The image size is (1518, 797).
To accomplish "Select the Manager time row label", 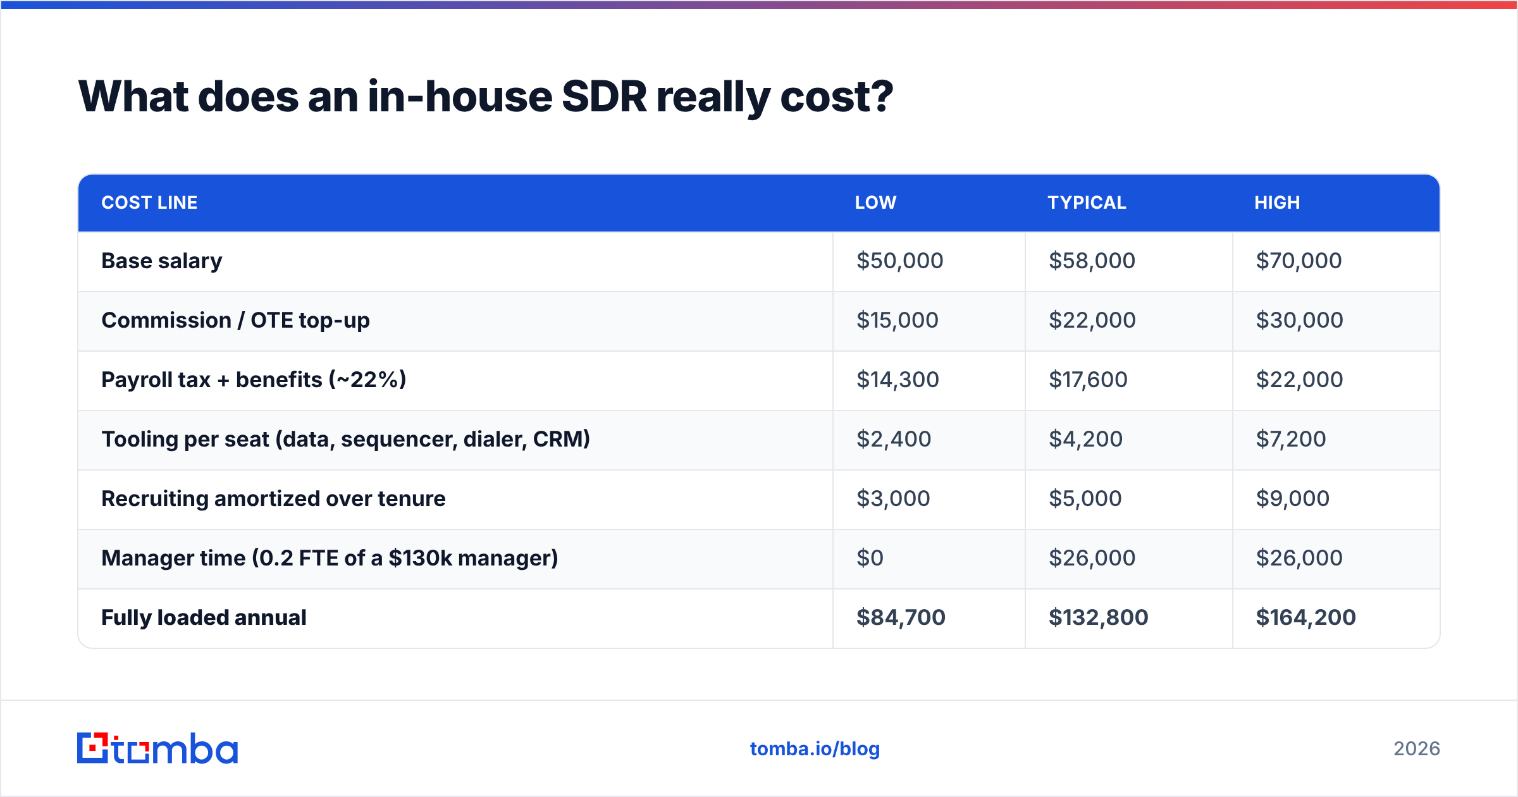I will (x=330, y=558).
